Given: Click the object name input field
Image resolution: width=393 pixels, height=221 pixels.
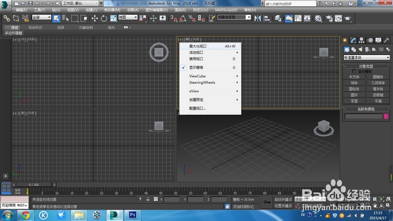Looking at the screenshot, I should [x=364, y=116].
